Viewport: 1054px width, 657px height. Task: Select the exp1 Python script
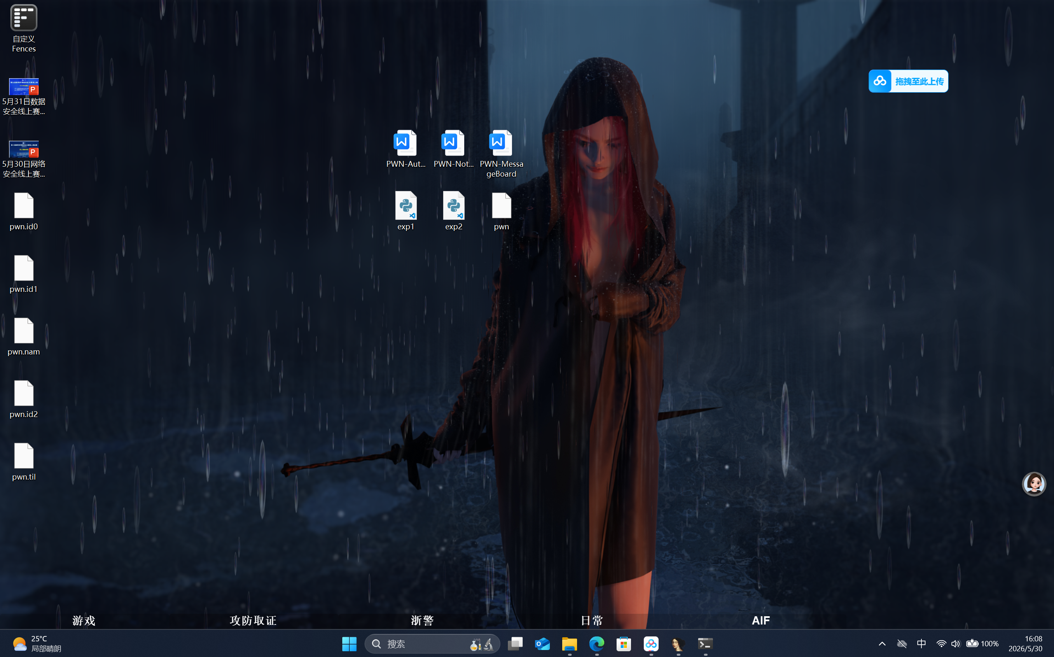point(406,212)
